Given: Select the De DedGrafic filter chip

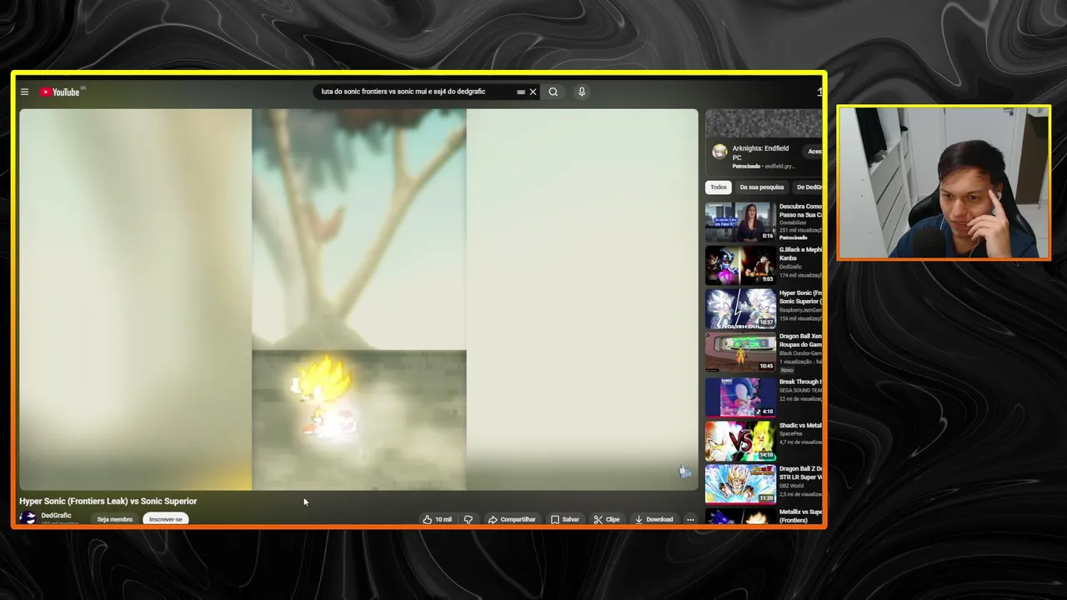Looking at the screenshot, I should coord(807,187).
